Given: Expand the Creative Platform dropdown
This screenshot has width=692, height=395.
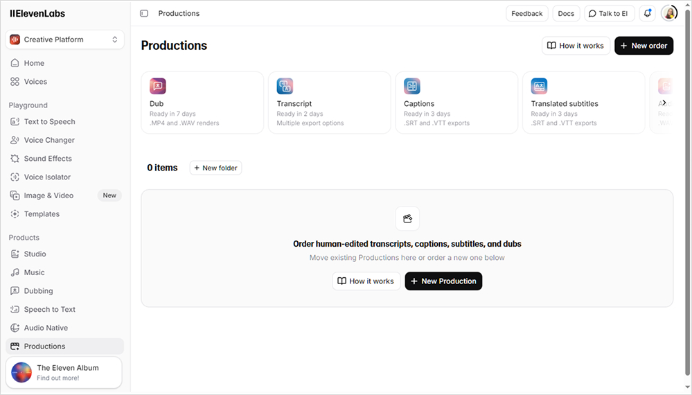Looking at the screenshot, I should (65, 39).
